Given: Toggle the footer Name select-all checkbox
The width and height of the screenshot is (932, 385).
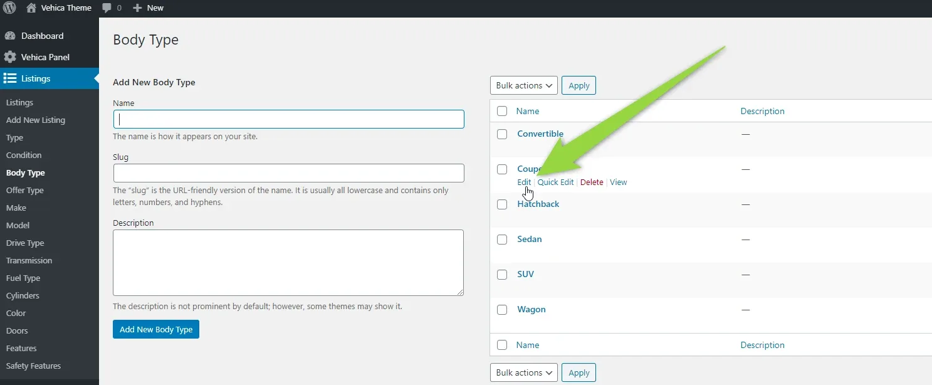Looking at the screenshot, I should point(502,345).
